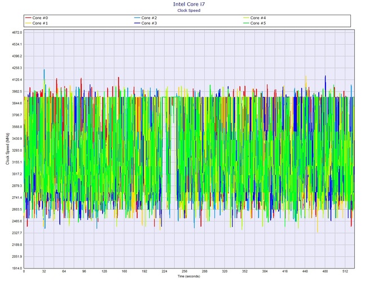Click the Clock Speed subtitle
Screen dimensions: 378x283
[189, 10]
